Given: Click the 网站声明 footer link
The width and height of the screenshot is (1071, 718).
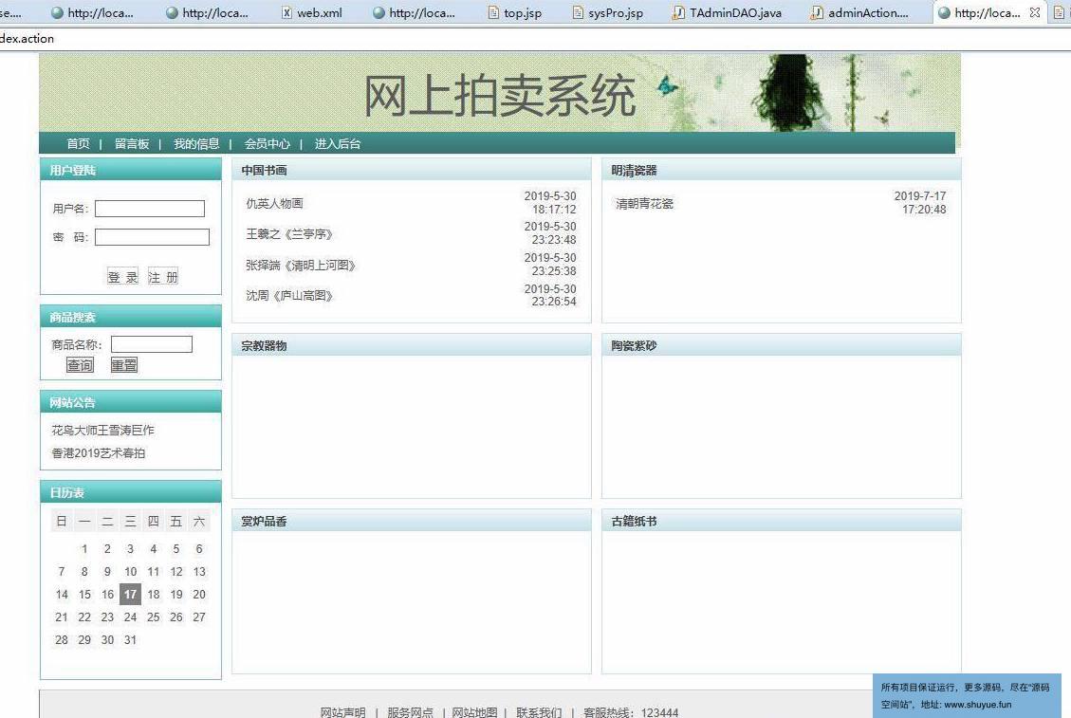Looking at the screenshot, I should pos(342,712).
